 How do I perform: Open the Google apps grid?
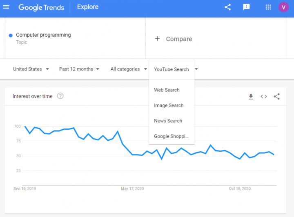[268, 7]
